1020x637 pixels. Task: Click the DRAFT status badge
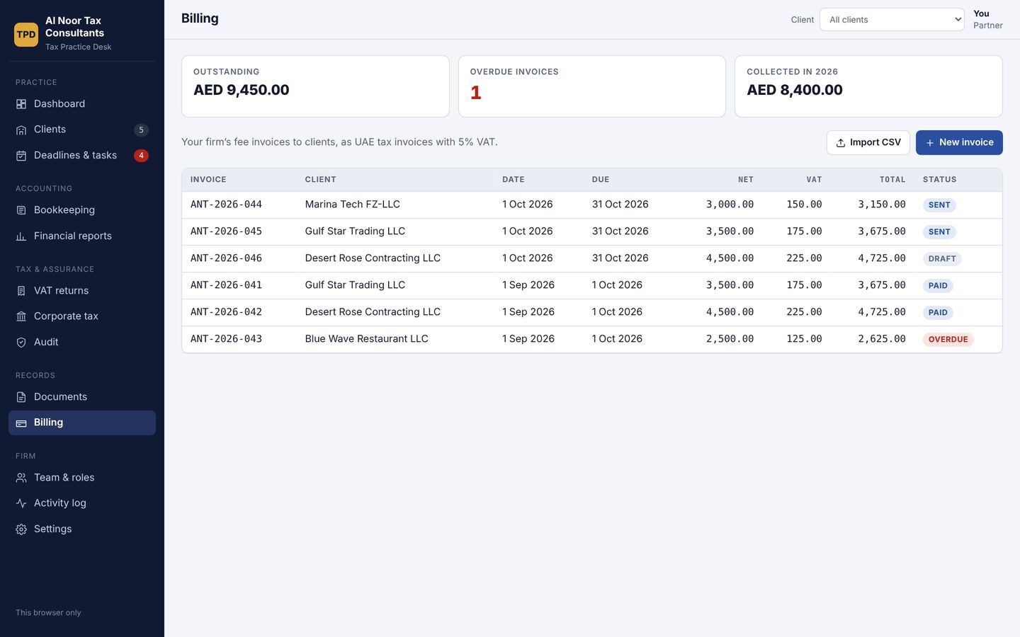(x=942, y=259)
